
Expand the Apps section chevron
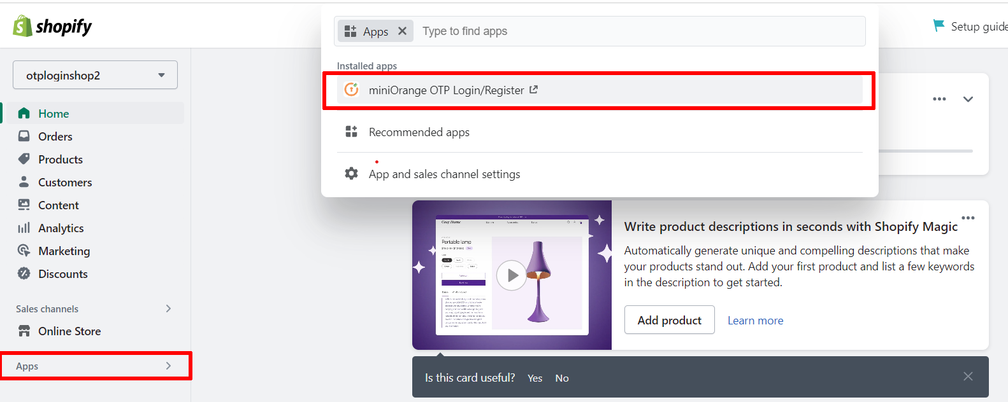tap(168, 366)
